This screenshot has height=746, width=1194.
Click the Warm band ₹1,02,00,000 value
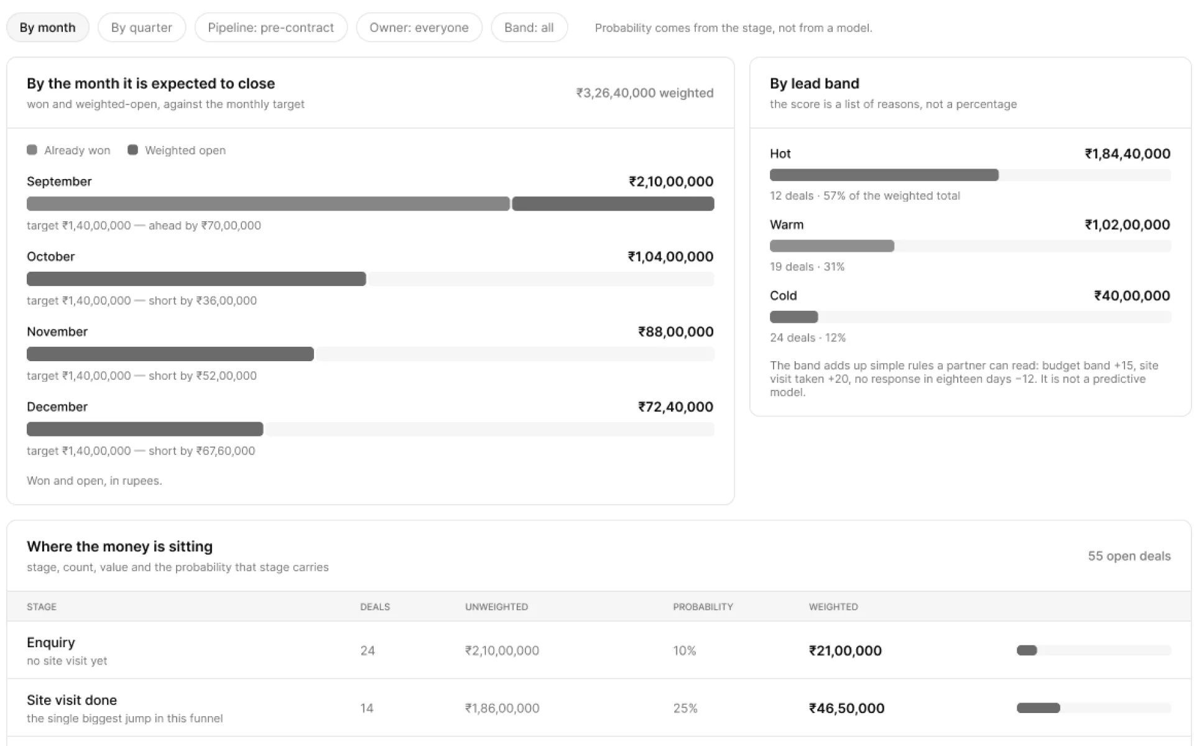[x=1127, y=224]
